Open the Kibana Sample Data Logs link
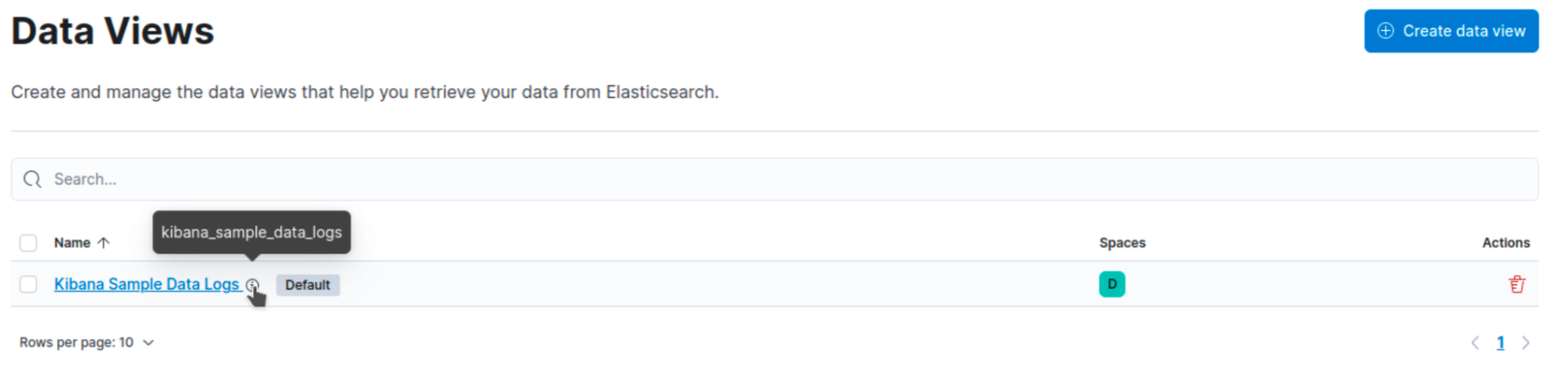The height and width of the screenshot is (383, 1557). 146,284
